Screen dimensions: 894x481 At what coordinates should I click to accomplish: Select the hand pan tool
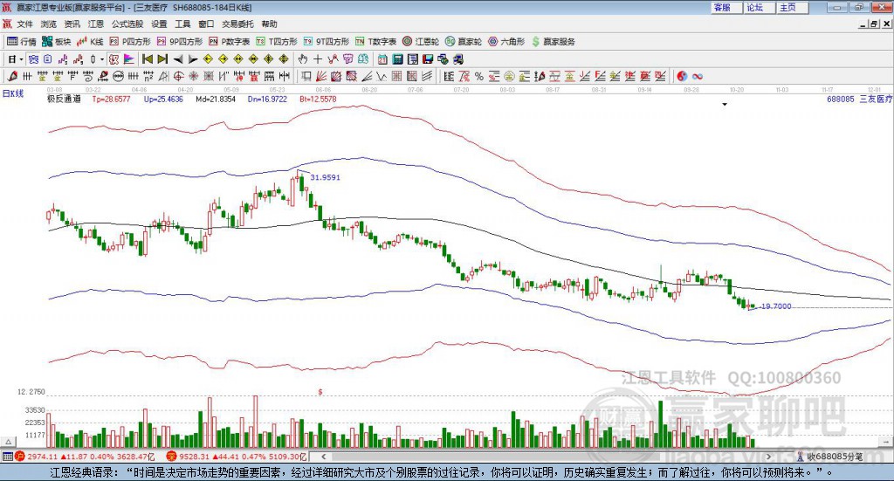click(x=303, y=59)
